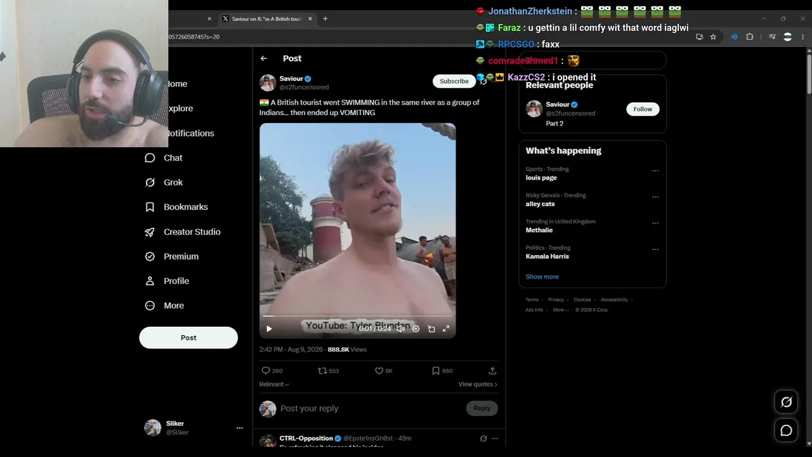Screen dimensions: 812x457
Task: Click the Reply button
Action: (x=482, y=408)
